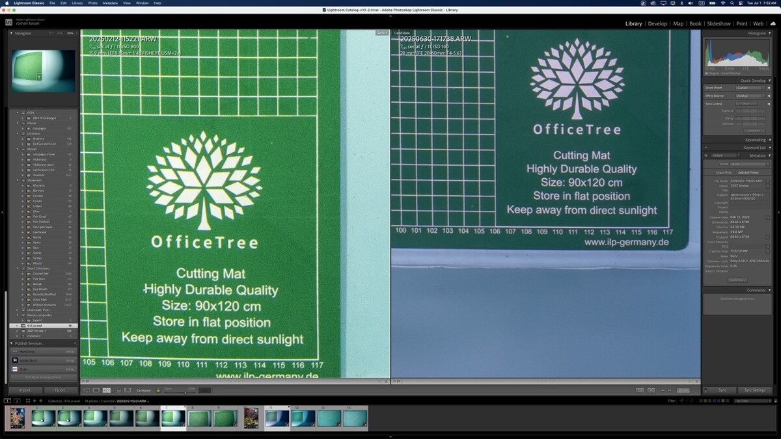This screenshot has height=439, width=781.
Task: Click the Import button
Action: (x=25, y=390)
